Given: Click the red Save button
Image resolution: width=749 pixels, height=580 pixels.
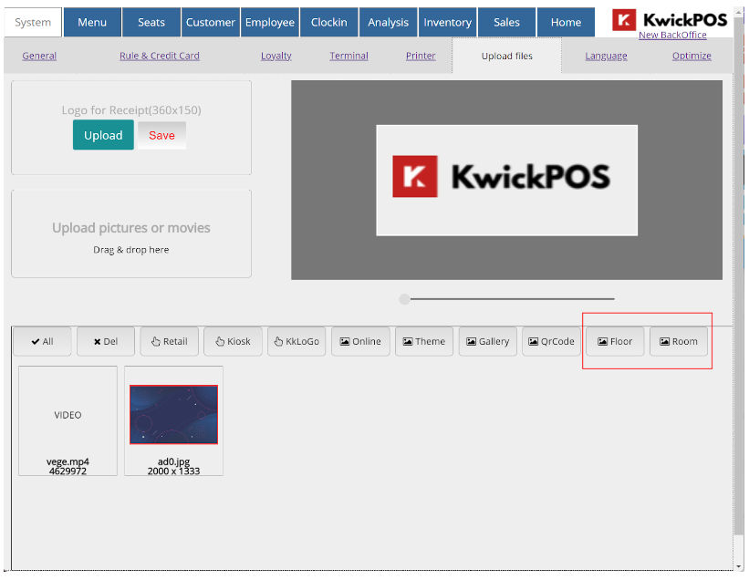Looking at the screenshot, I should point(161,135).
